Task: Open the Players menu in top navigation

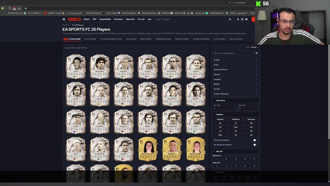Action: 87,19
